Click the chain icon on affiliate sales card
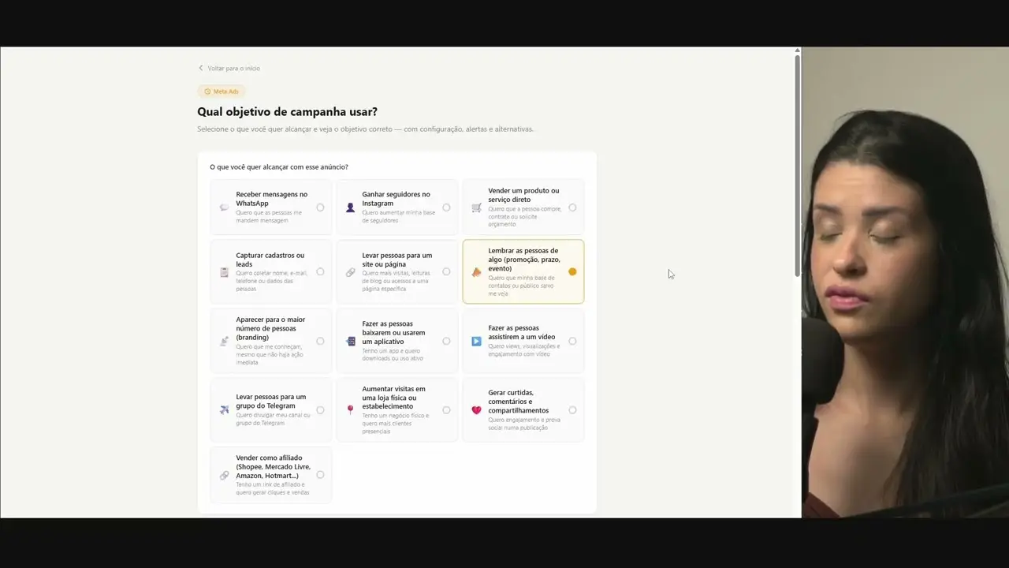This screenshot has height=568, width=1009. [224, 475]
